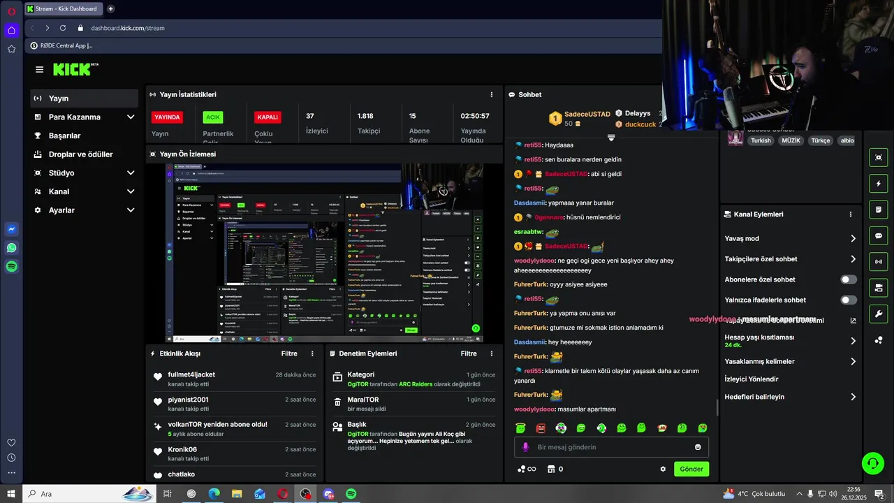
Task: Click the shop icon below chat
Action: (x=550, y=469)
